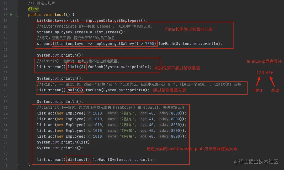Click line number 24 in gutter
This screenshot has width=284, height=170.
(6, 67)
